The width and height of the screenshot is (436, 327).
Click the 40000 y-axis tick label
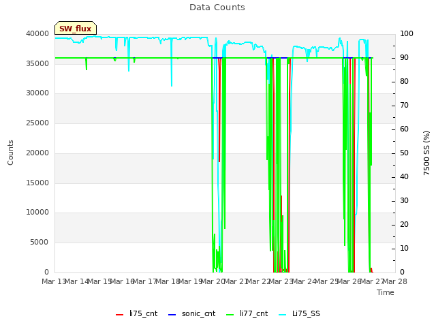point(37,33)
